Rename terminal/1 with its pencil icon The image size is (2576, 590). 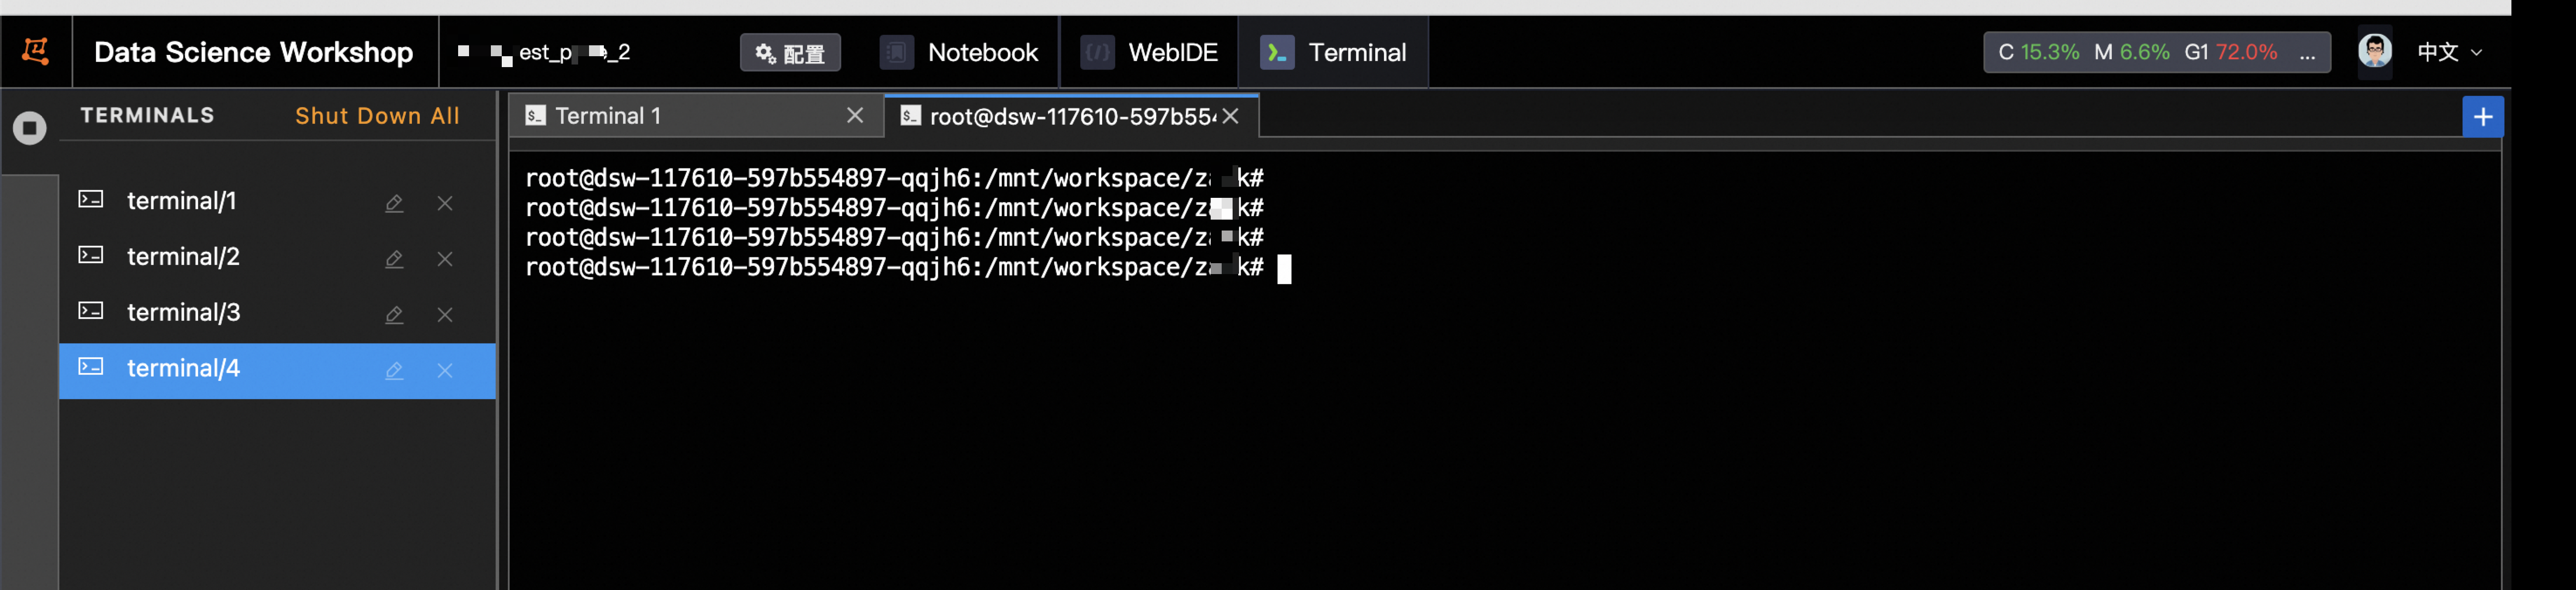click(394, 203)
